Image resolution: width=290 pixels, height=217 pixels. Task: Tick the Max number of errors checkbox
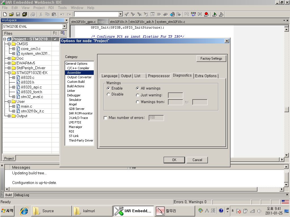click(x=105, y=118)
